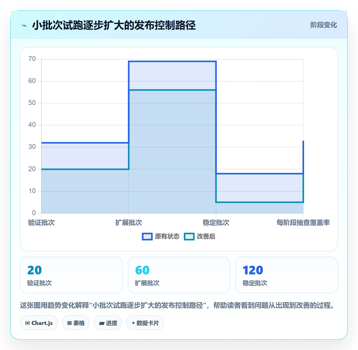Click the y-axis value 50
The height and width of the screenshot is (350, 358).
tap(32, 103)
